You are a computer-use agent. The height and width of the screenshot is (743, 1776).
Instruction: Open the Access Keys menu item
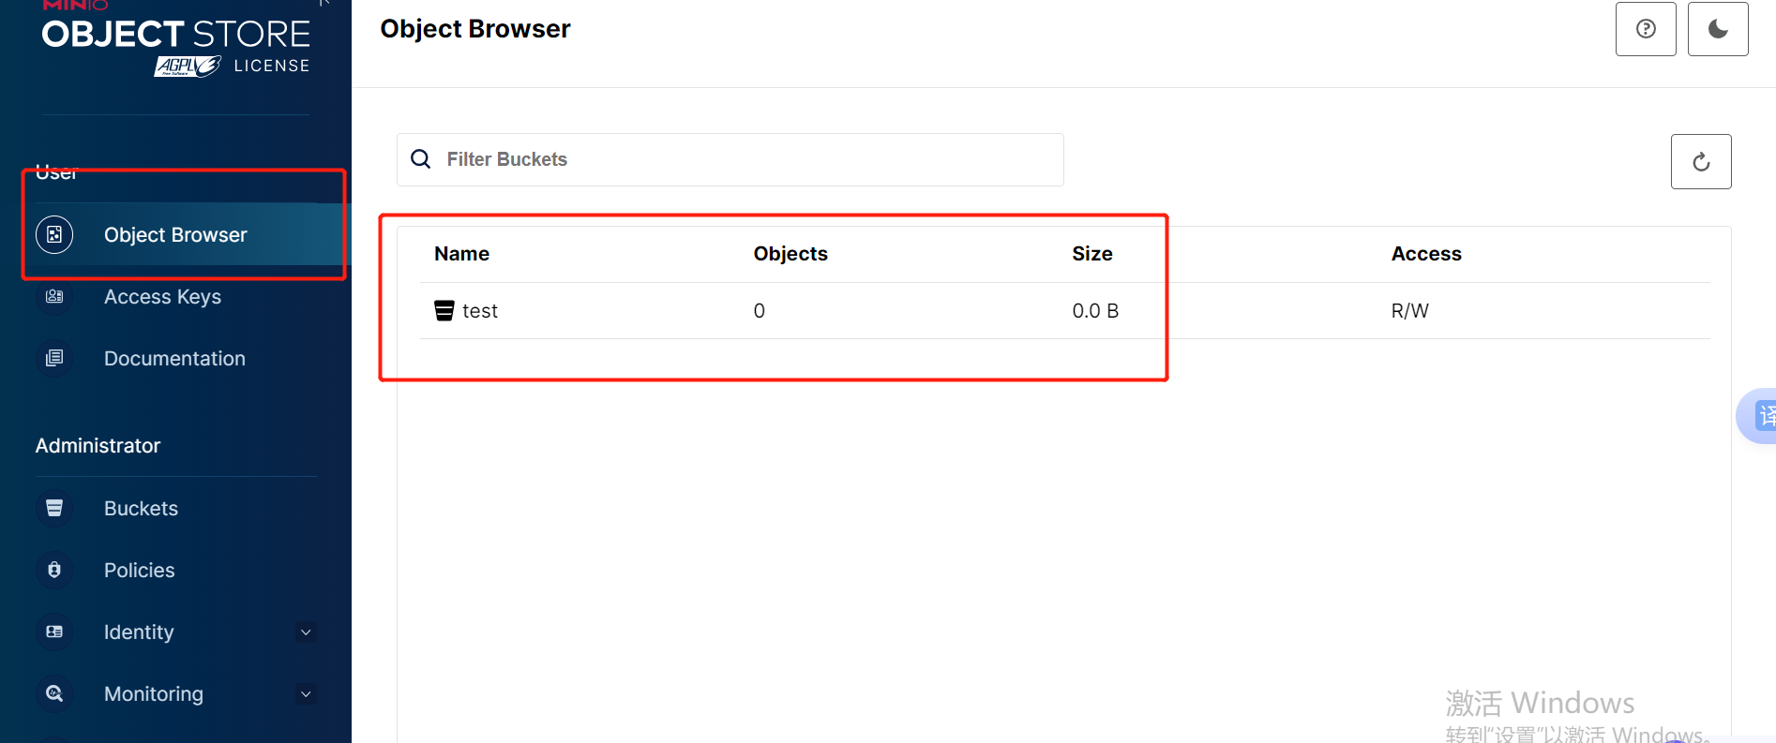[162, 297]
